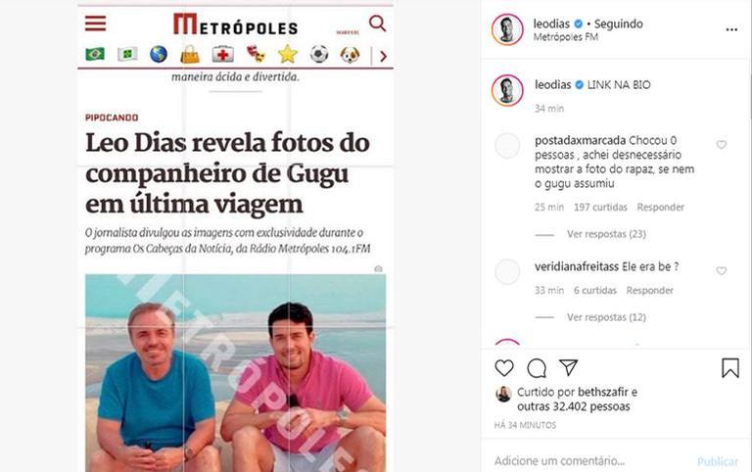The width and height of the screenshot is (752, 472).
Task: Save post with bookmark icon
Action: click(729, 368)
